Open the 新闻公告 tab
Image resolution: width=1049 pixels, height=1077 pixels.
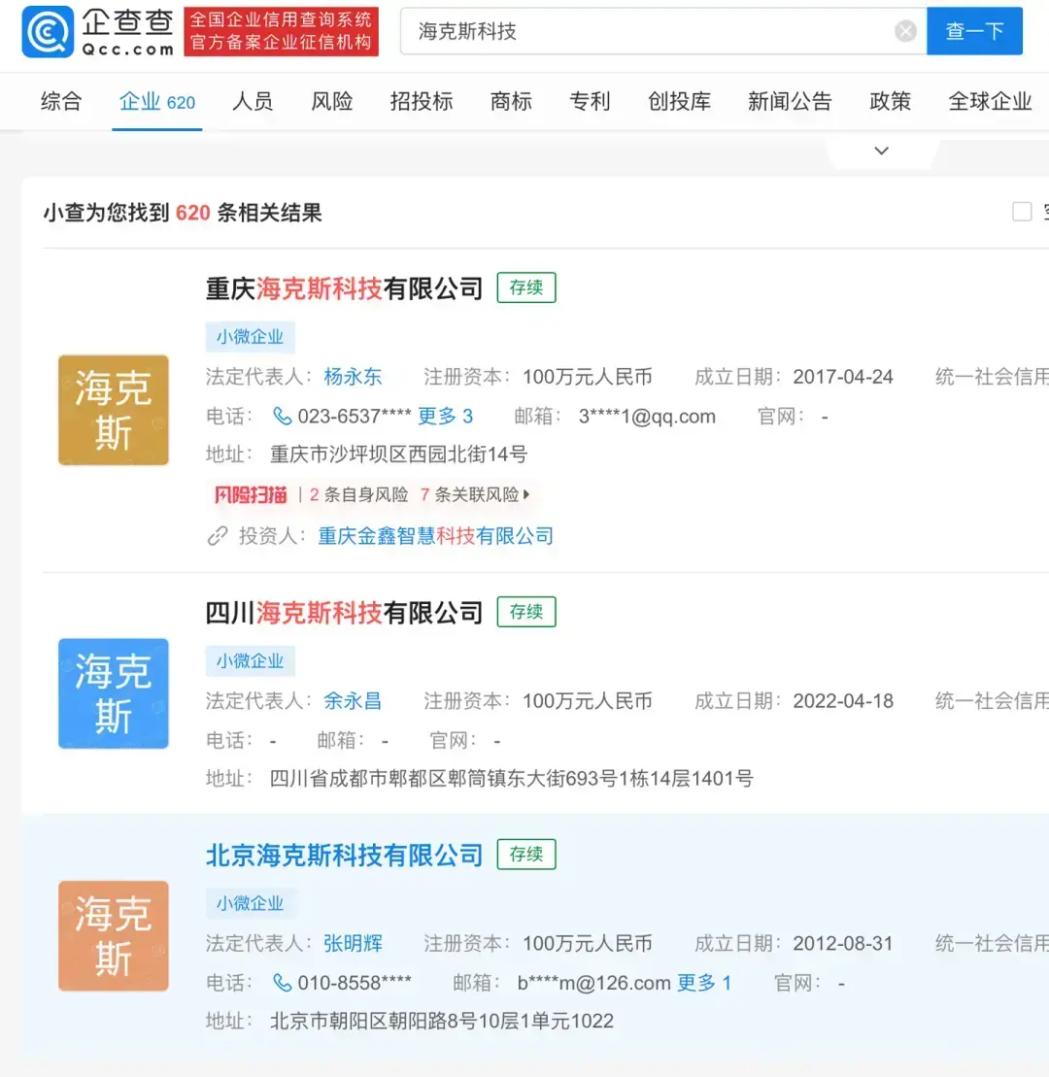[x=791, y=101]
